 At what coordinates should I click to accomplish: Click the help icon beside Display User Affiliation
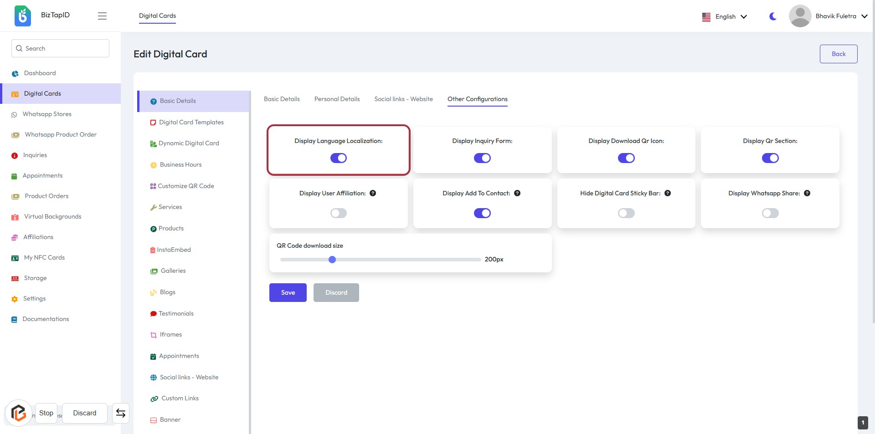pos(373,193)
